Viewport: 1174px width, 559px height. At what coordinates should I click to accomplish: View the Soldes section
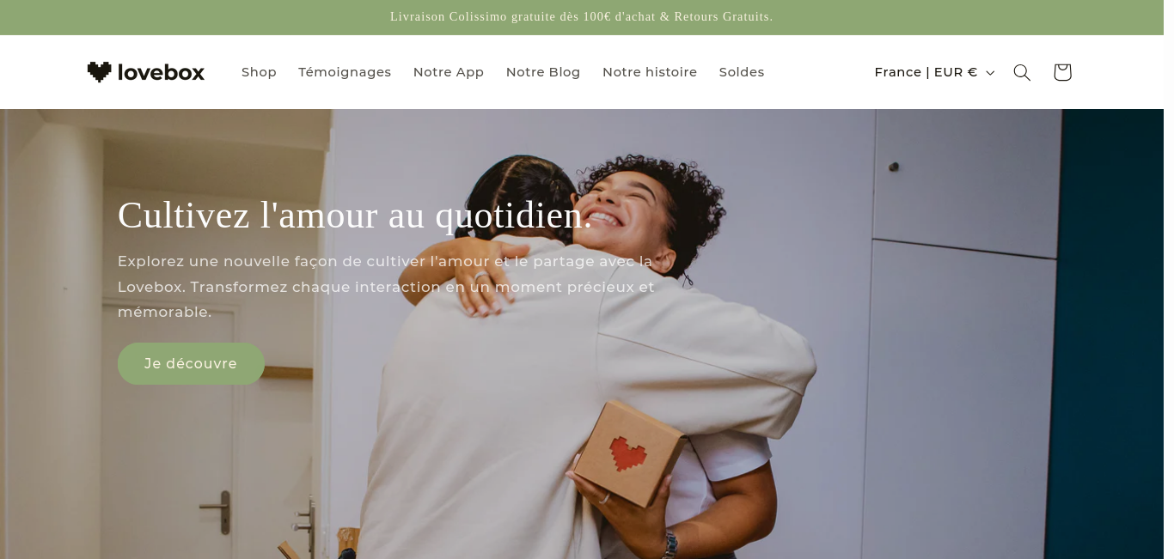(742, 72)
